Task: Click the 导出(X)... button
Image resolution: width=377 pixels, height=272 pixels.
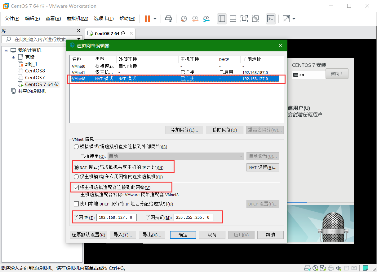Action: pos(152,235)
